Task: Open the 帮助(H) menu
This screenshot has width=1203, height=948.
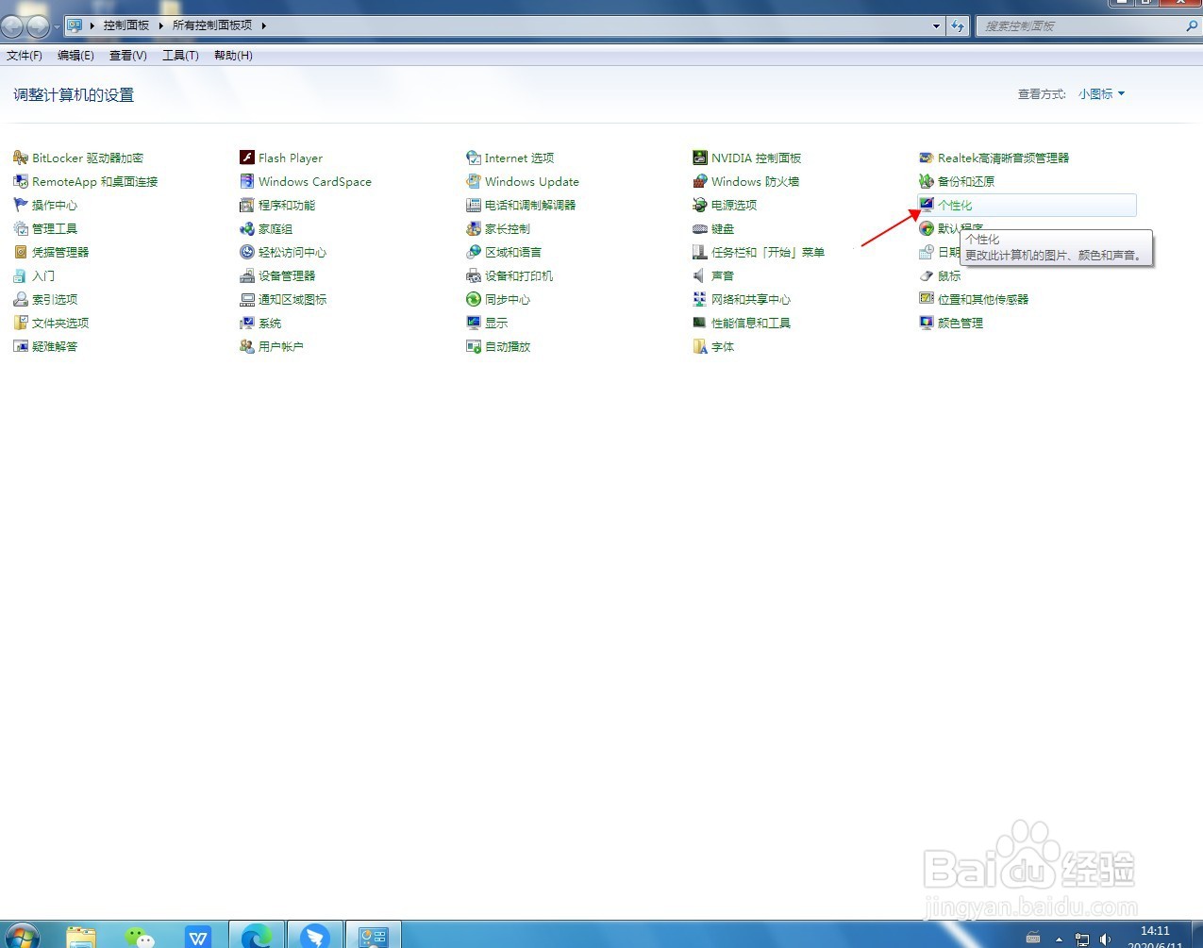Action: pos(233,56)
